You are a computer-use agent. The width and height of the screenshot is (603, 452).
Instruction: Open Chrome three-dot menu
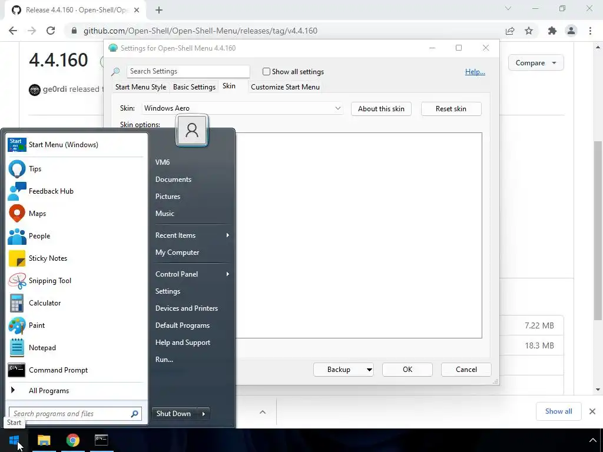(x=590, y=31)
